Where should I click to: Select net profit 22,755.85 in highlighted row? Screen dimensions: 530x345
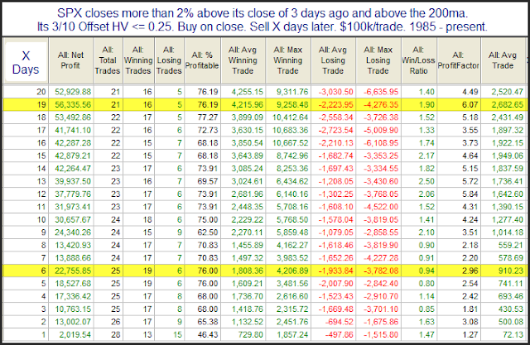click(x=73, y=271)
